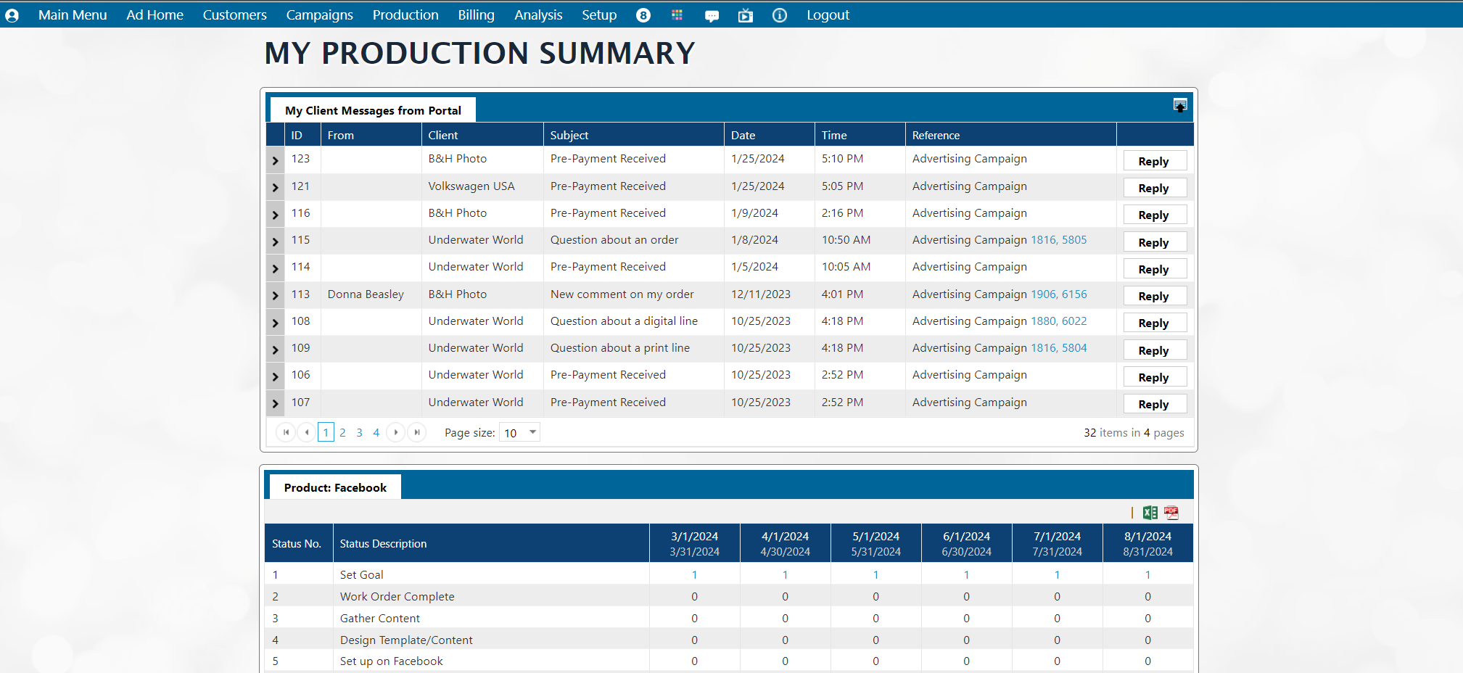This screenshot has height=673, width=1463.
Task: Click the video tutorial TV icon
Action: [x=745, y=15]
